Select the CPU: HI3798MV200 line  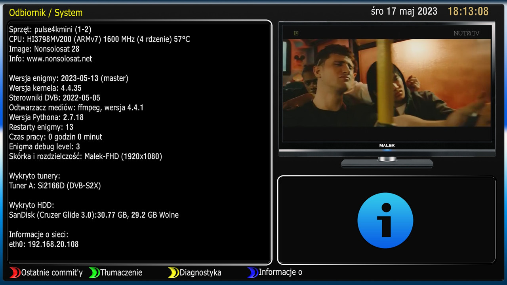pyautogui.click(x=99, y=40)
